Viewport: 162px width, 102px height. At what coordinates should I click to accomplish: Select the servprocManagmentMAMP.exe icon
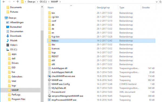coord(49,96)
